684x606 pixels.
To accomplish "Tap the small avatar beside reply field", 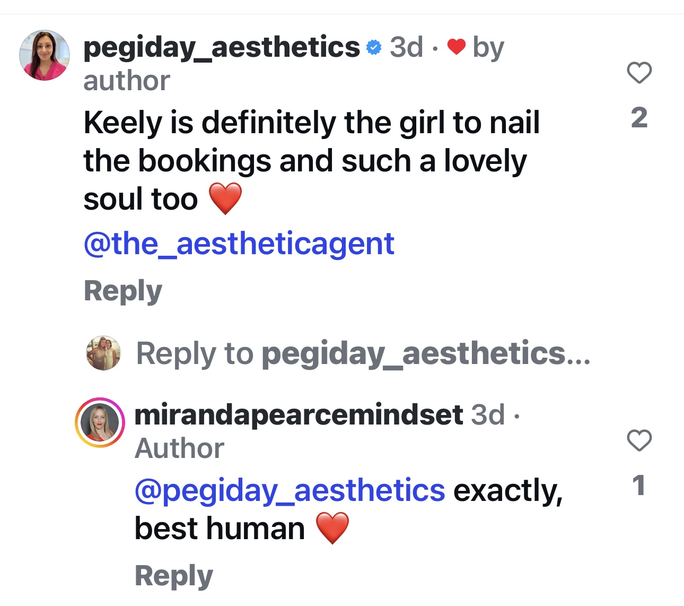I will [x=103, y=353].
